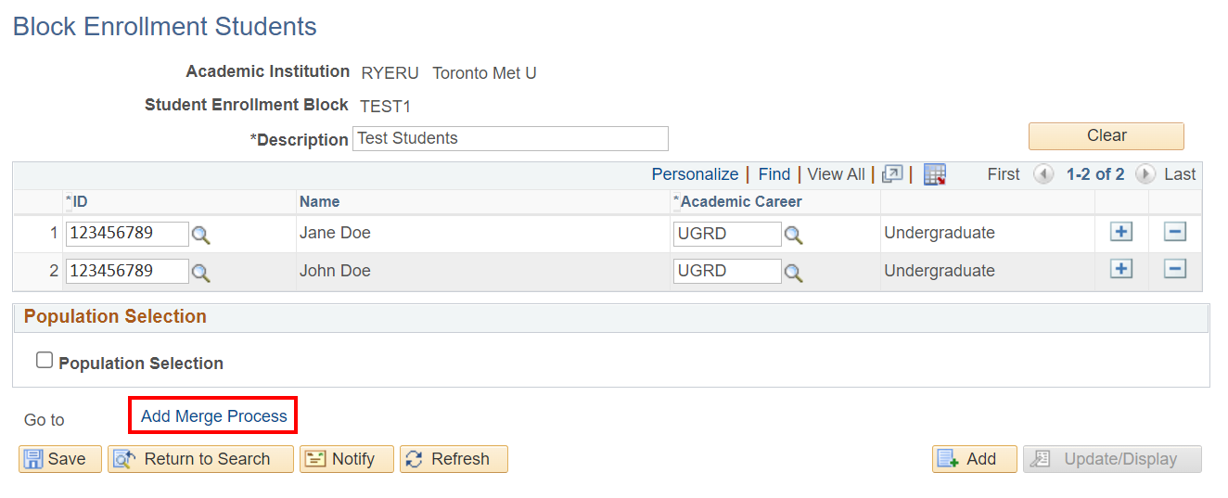Go to next row with arrow
Image resolution: width=1228 pixels, height=498 pixels.
(1145, 174)
